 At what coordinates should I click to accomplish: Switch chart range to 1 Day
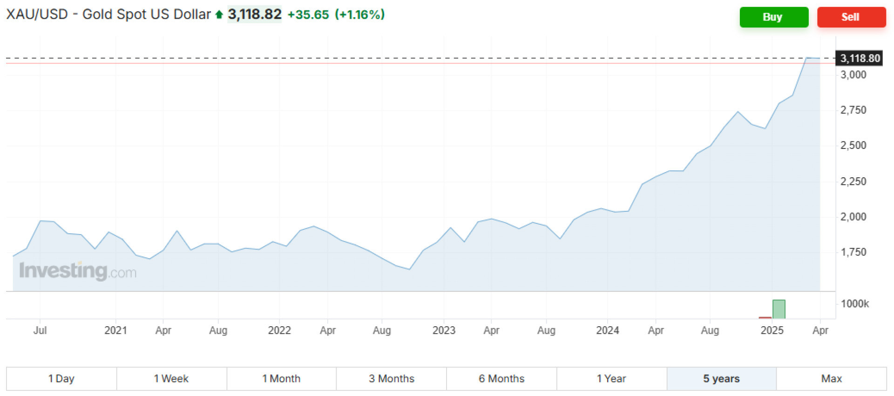pyautogui.click(x=61, y=379)
